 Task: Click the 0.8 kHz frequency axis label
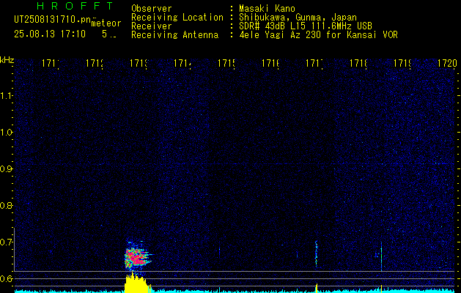[6, 205]
